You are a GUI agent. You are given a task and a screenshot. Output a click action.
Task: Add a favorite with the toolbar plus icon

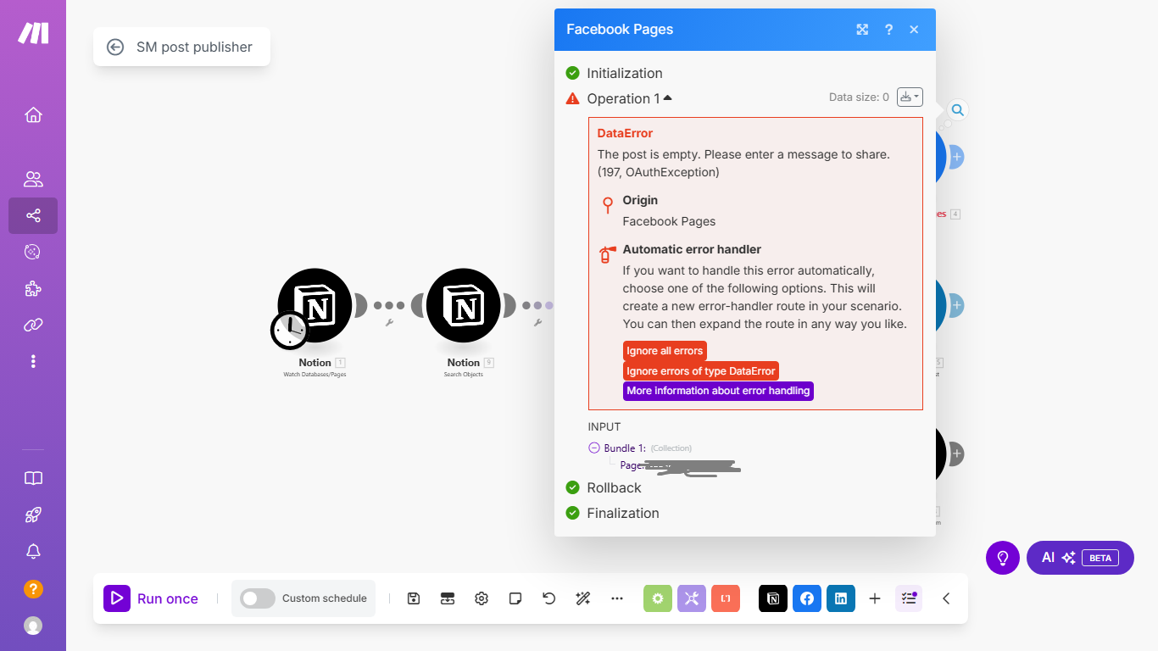(875, 598)
